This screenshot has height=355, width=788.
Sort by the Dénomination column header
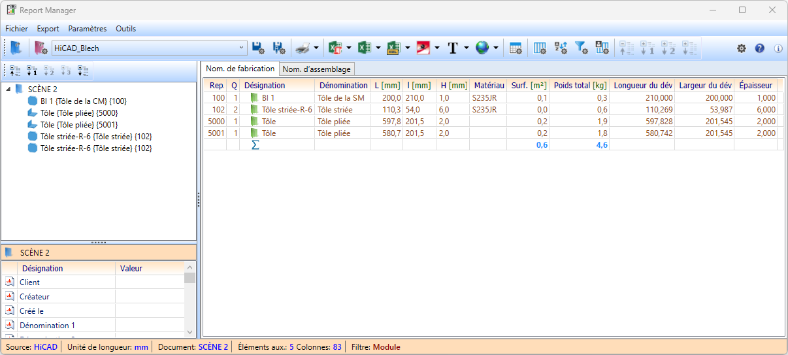[342, 85]
